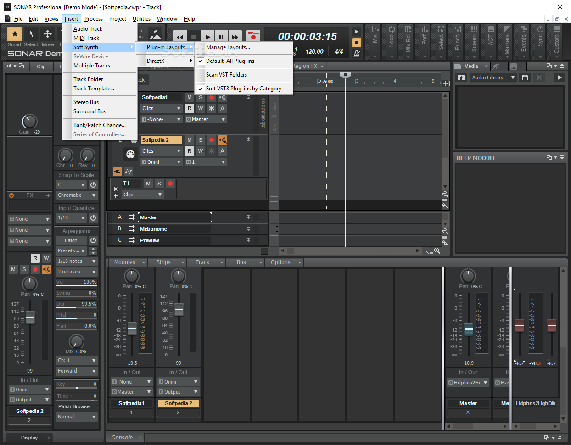Open the Loop module in control bar

(x=392, y=41)
